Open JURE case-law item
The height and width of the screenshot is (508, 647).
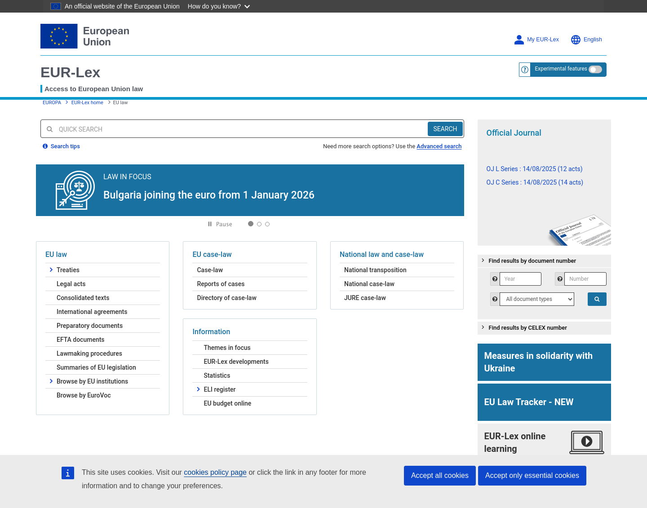pos(365,298)
